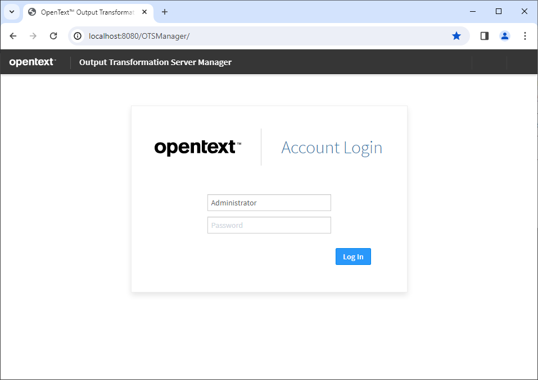Toggle the browser side panel
This screenshot has height=380, width=538.
(x=484, y=35)
